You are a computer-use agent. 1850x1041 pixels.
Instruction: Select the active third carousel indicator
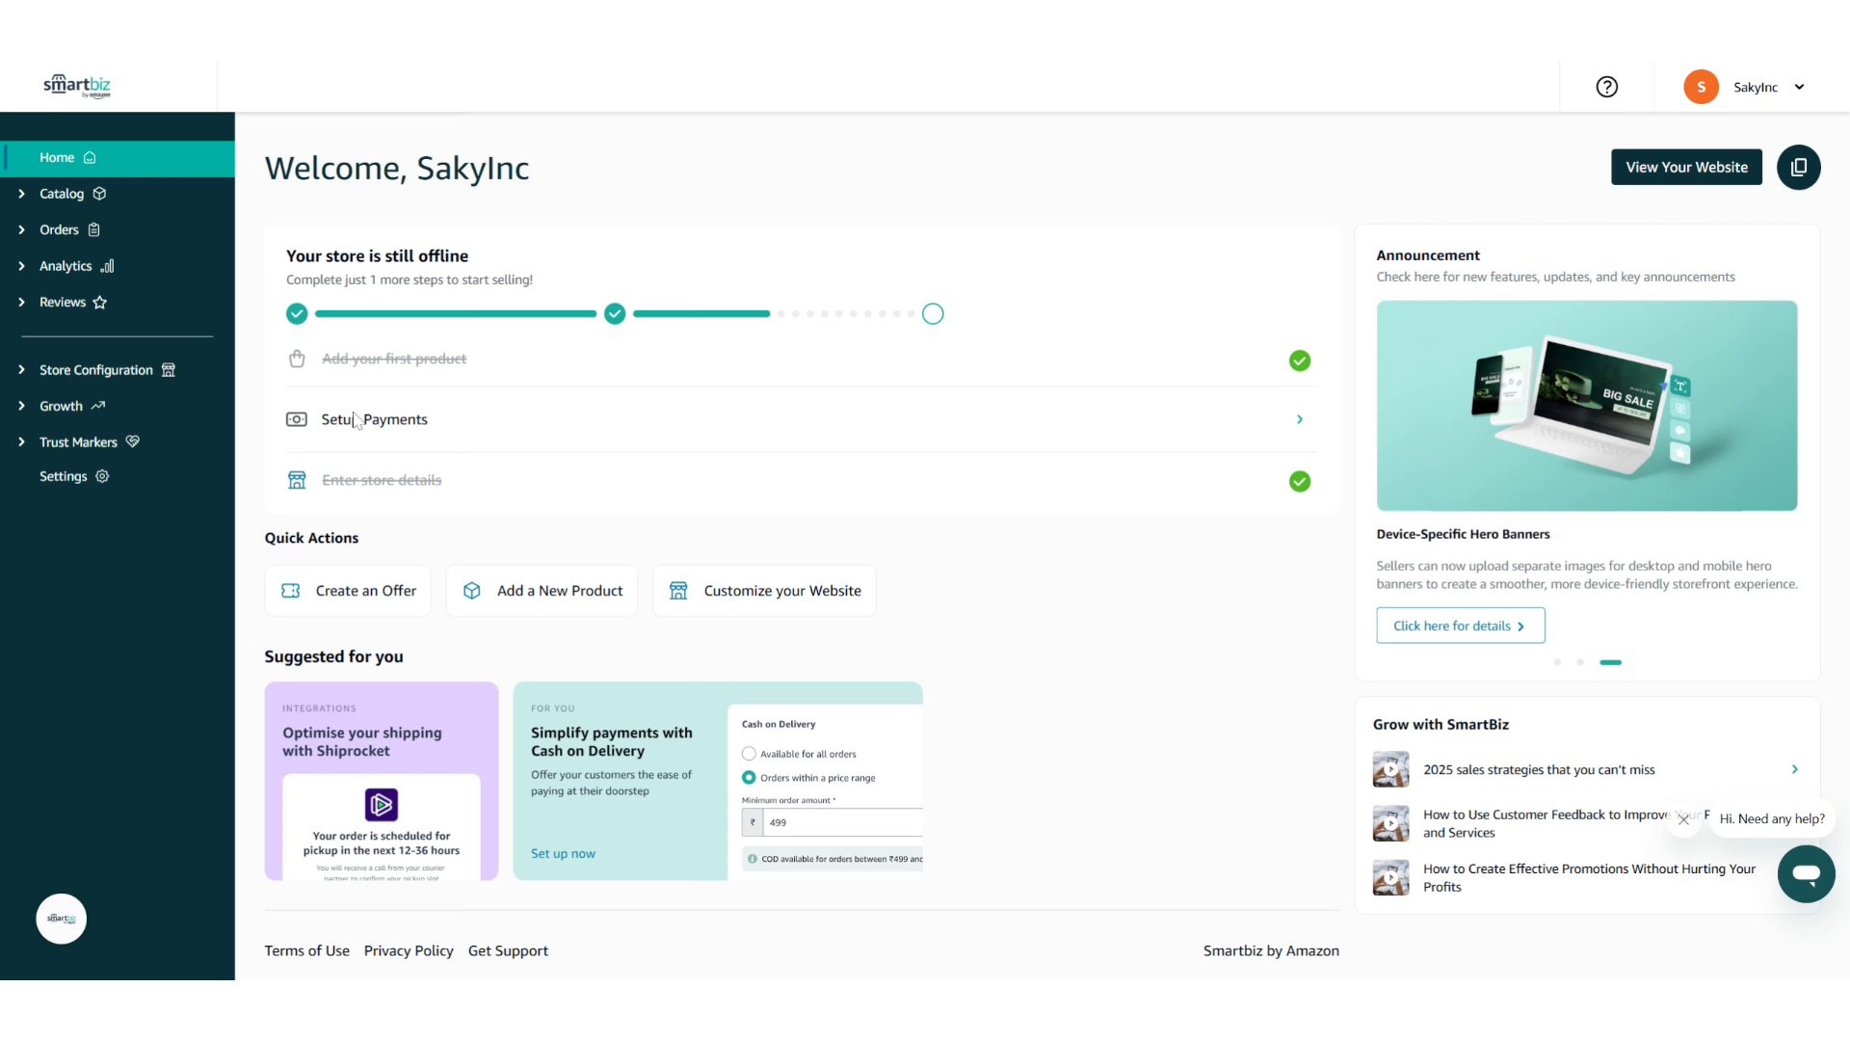point(1610,662)
